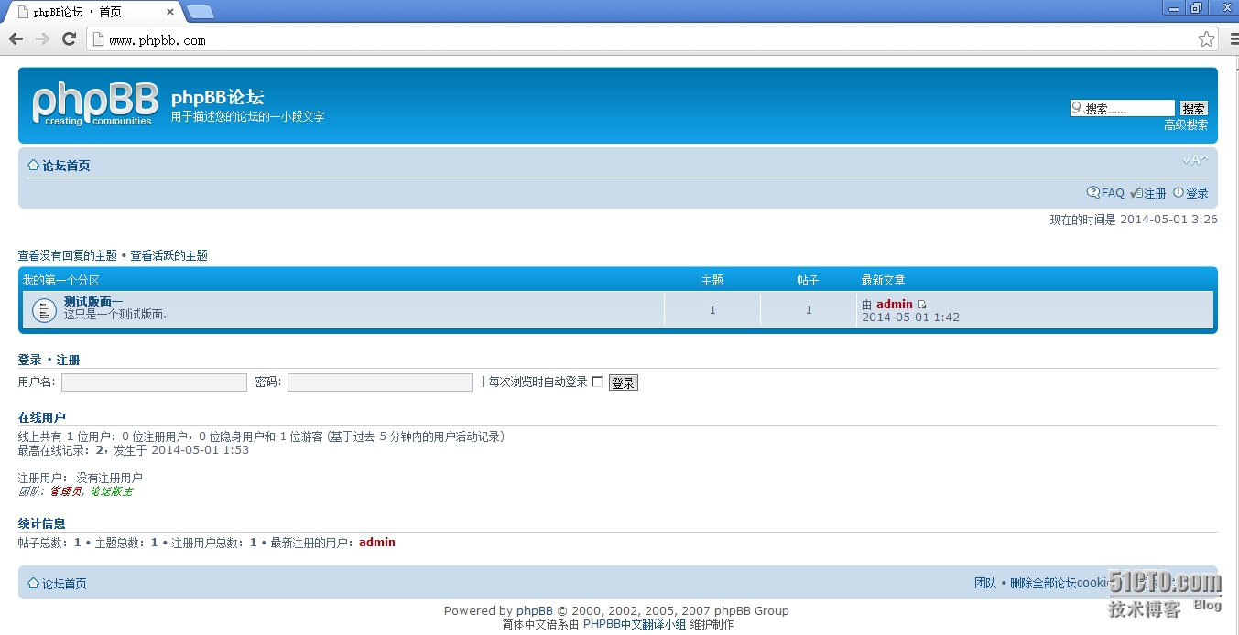Minimize the browser window
1239x635 pixels.
click(1173, 7)
